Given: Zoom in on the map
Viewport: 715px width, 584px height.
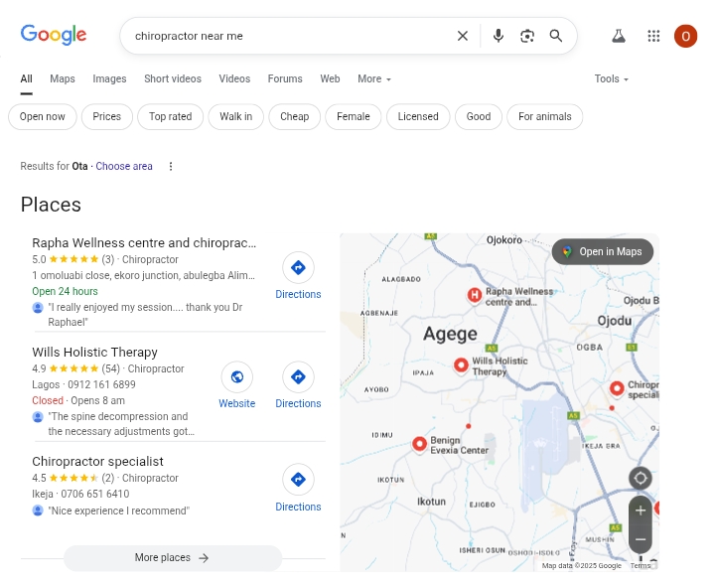Looking at the screenshot, I should [641, 511].
